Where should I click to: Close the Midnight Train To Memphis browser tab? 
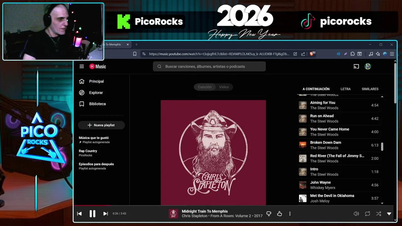(x=128, y=45)
